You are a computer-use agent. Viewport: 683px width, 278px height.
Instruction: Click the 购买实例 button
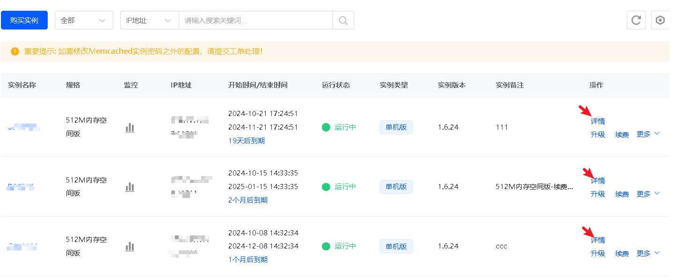coord(24,21)
